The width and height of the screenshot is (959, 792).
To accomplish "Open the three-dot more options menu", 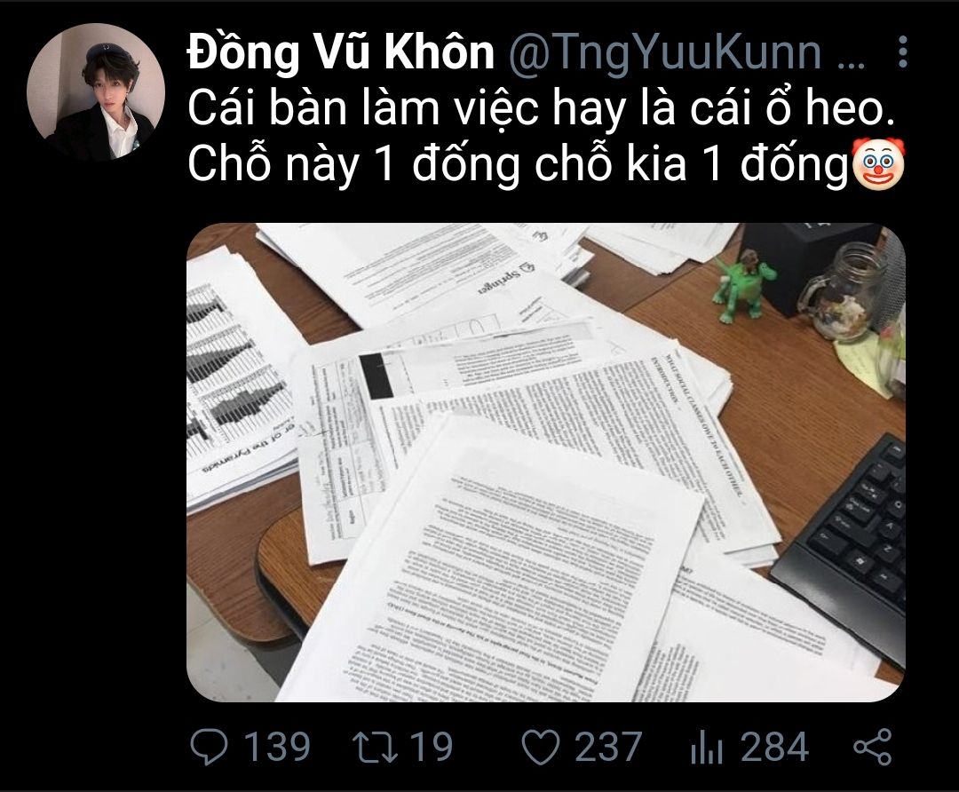I will 903,51.
